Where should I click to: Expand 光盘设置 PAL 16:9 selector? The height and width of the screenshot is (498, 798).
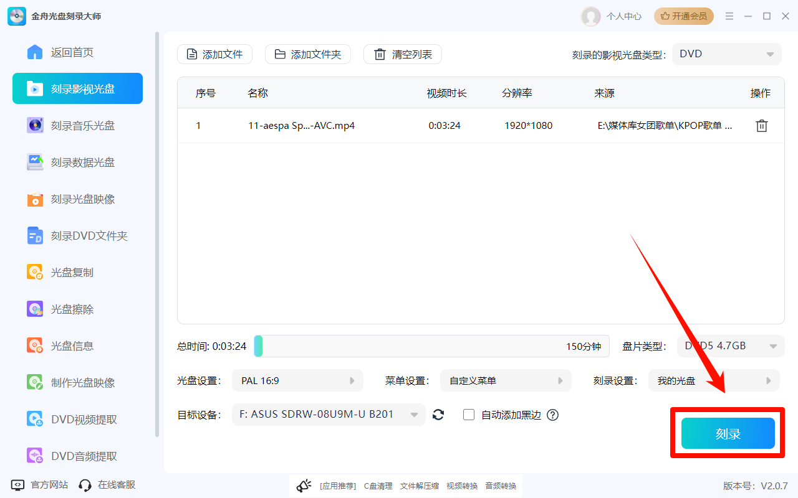click(297, 380)
